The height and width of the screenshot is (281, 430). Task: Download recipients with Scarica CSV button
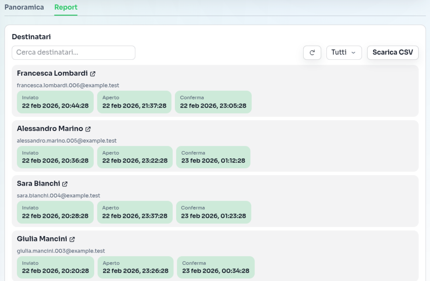[x=392, y=53]
